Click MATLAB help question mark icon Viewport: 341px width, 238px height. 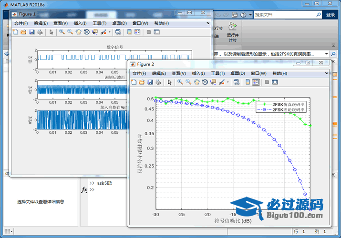pyautogui.click(x=243, y=15)
